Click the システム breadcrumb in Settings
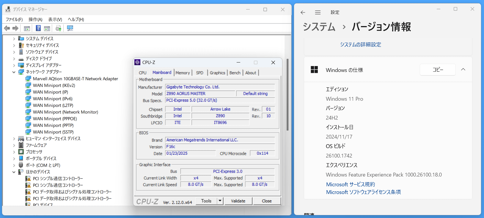This screenshot has height=218, width=484. tap(319, 27)
